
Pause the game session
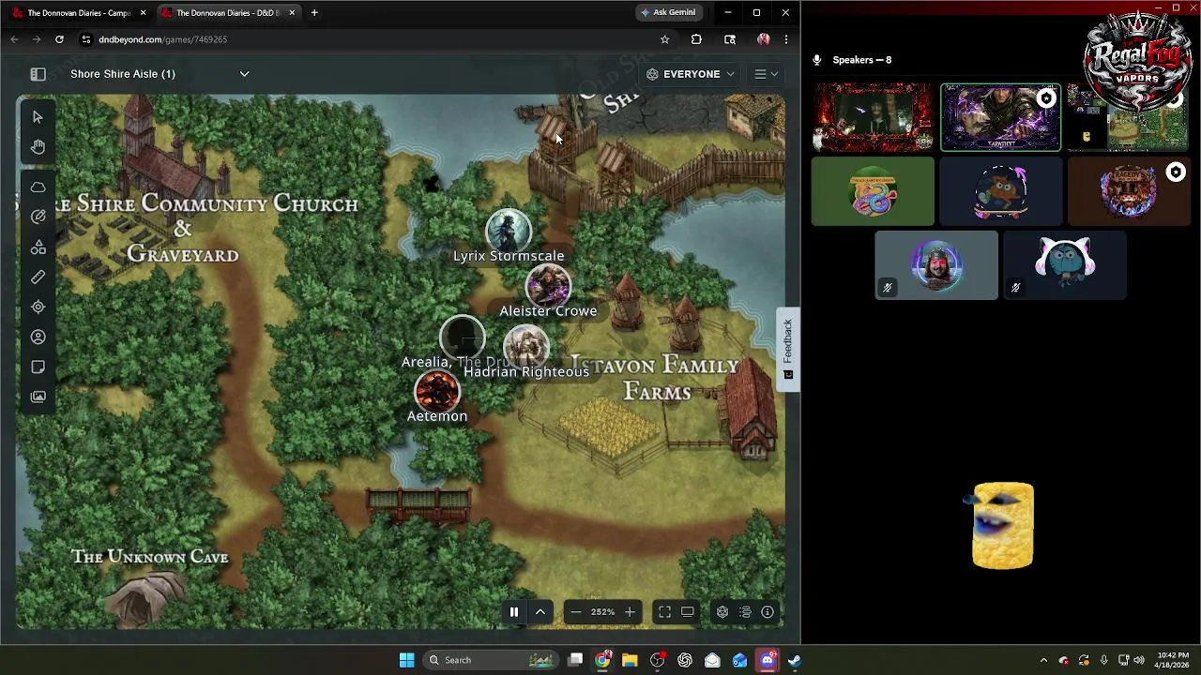[514, 612]
